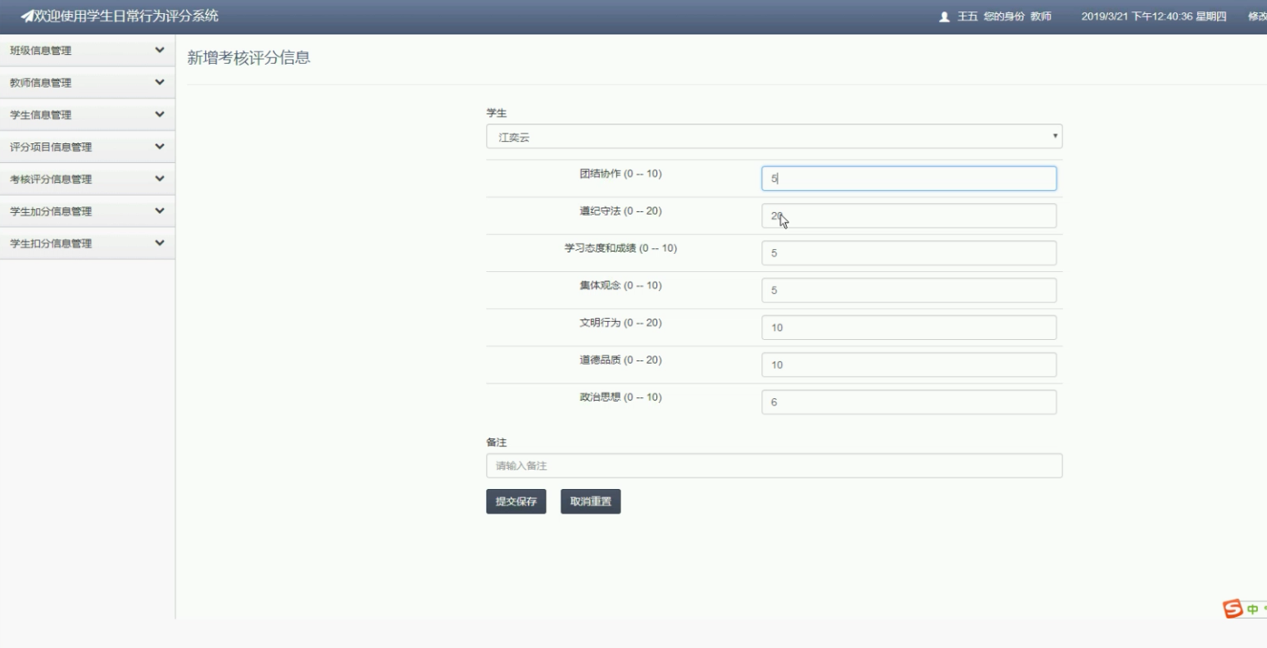Click the 团结协作 score input field
The height and width of the screenshot is (648, 1267).
click(909, 179)
